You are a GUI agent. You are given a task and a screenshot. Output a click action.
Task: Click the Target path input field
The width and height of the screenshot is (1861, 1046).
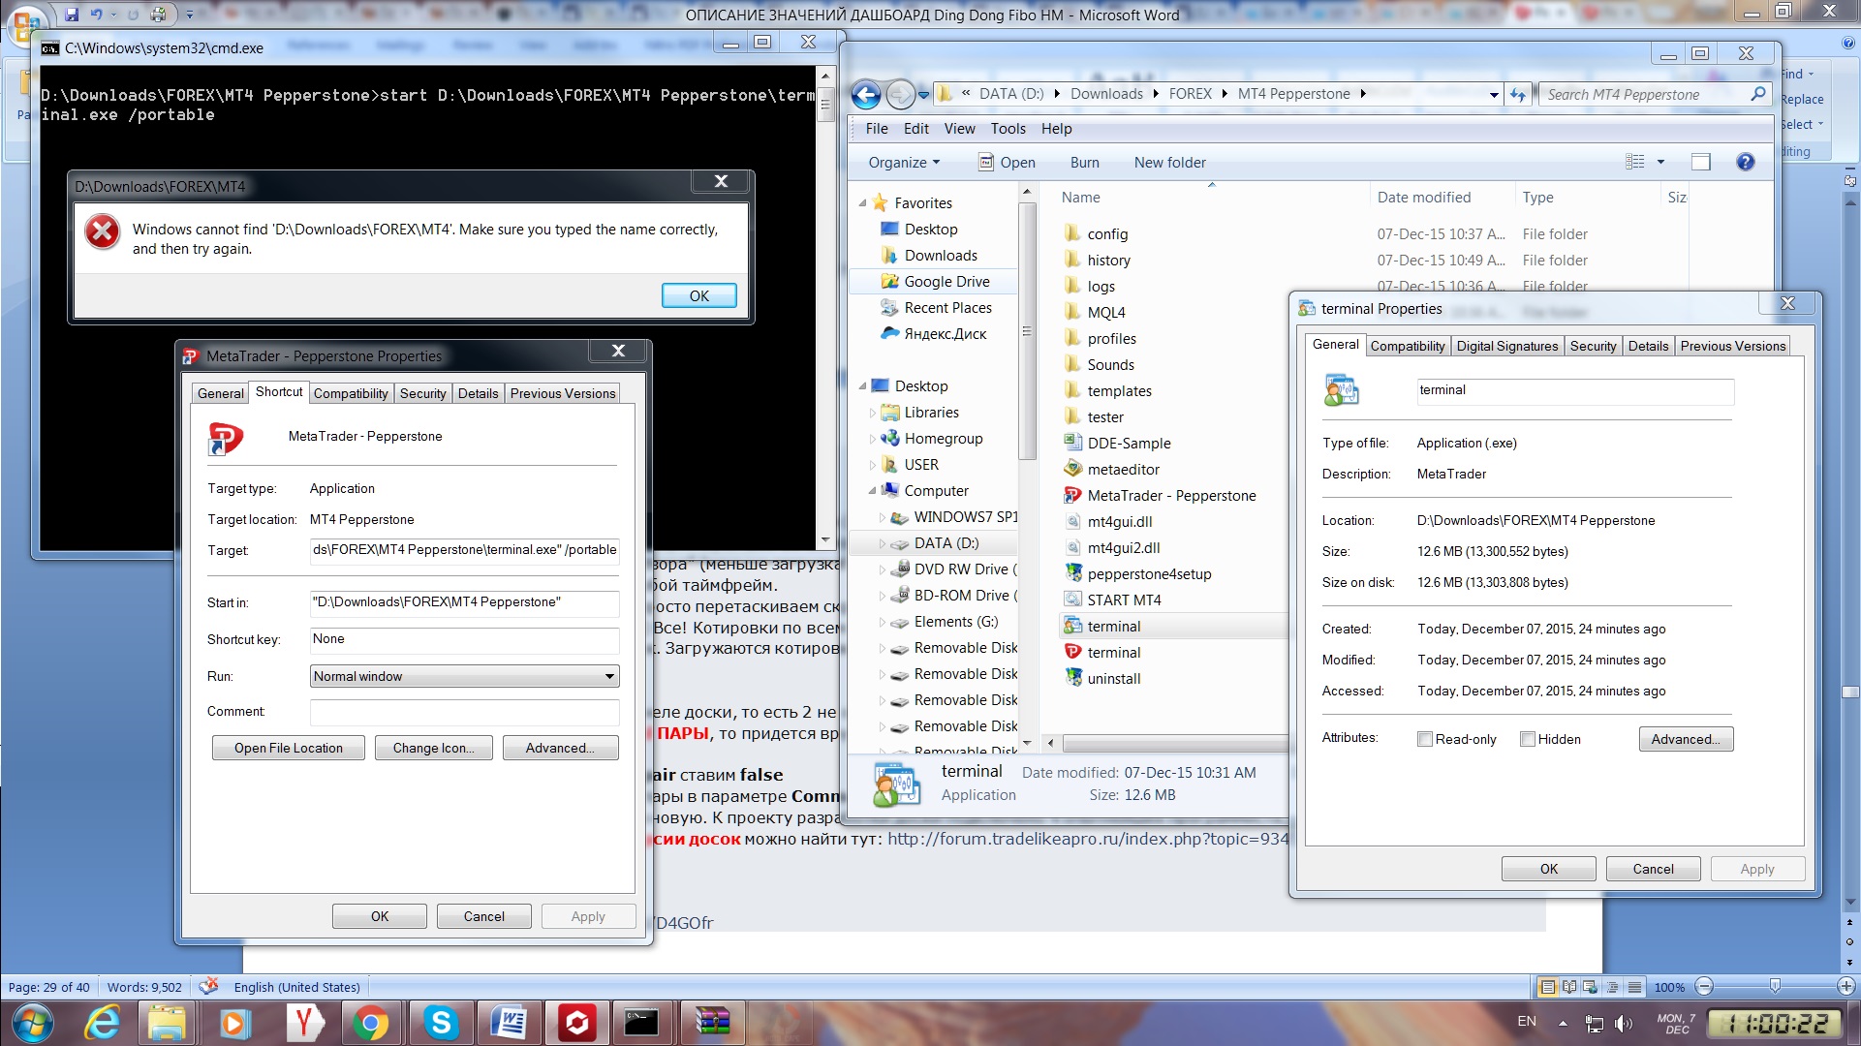point(464,550)
